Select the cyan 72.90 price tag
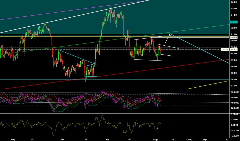The height and width of the screenshot is (141, 240). pyautogui.click(x=234, y=22)
